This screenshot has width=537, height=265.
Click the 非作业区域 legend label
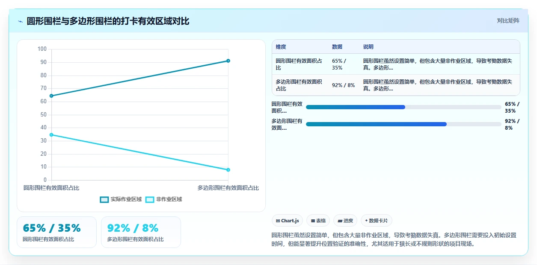tap(169, 199)
